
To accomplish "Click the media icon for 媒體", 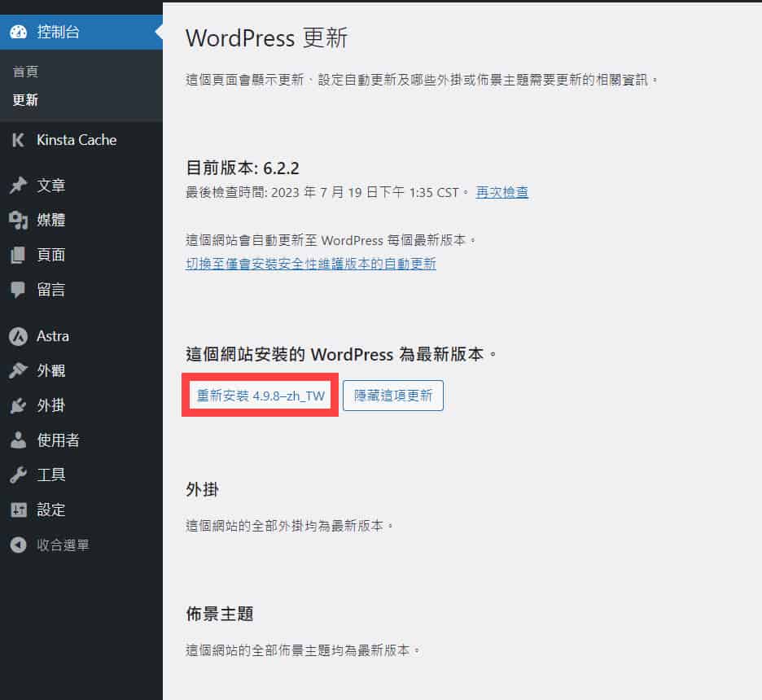I will click(18, 220).
